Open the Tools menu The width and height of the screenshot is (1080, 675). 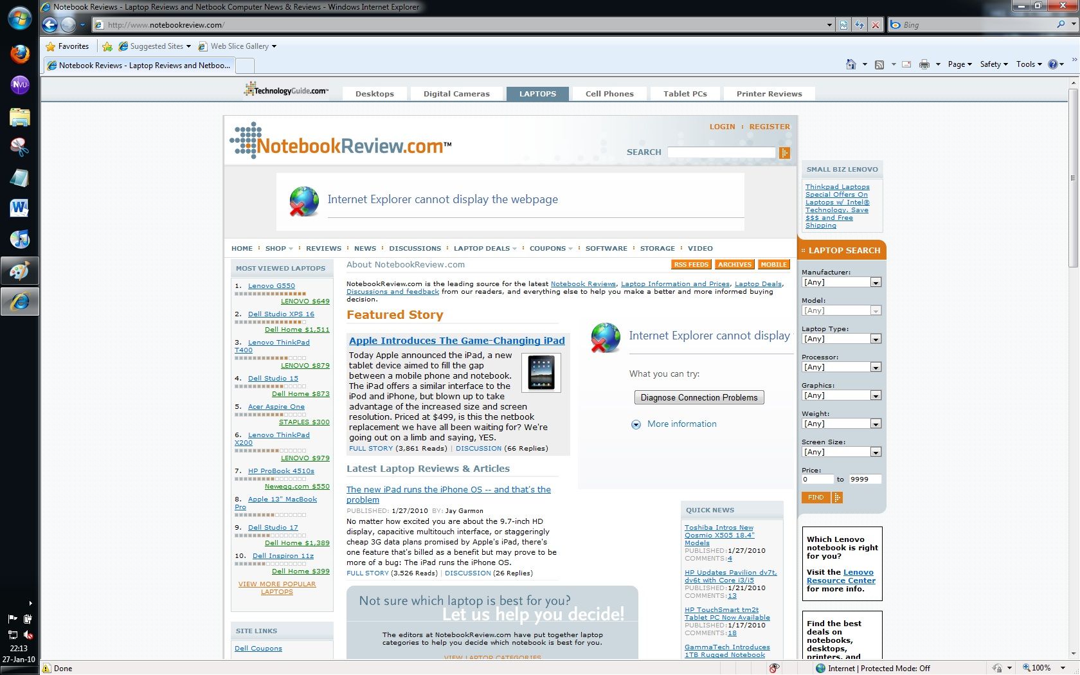pyautogui.click(x=1029, y=64)
